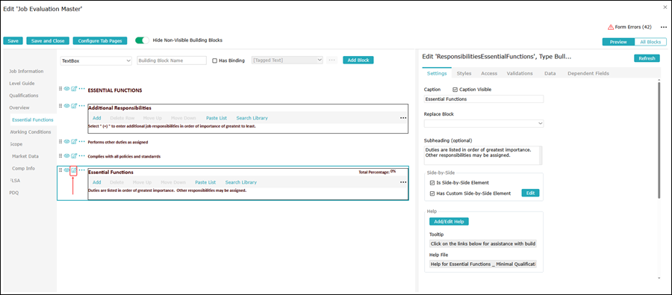The width and height of the screenshot is (672, 295).
Task: Open options menu left of Essential Functions list
Action: (82, 171)
